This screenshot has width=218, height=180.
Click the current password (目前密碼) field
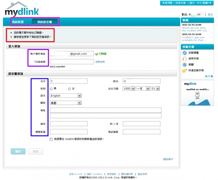click(x=72, y=62)
